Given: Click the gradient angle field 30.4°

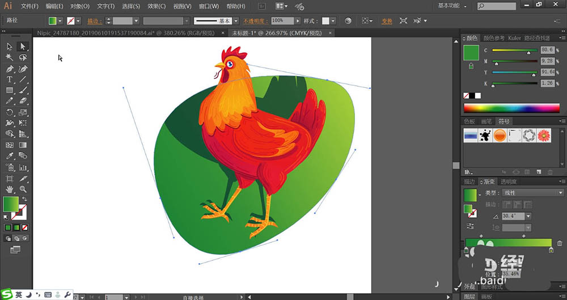Looking at the screenshot, I should tap(514, 216).
